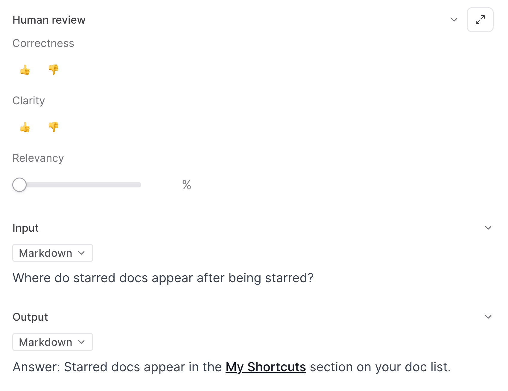Click the expand fullscreen arrows icon
This screenshot has height=391, width=508.
tap(480, 20)
